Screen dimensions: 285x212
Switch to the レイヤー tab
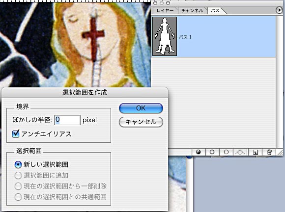click(165, 10)
